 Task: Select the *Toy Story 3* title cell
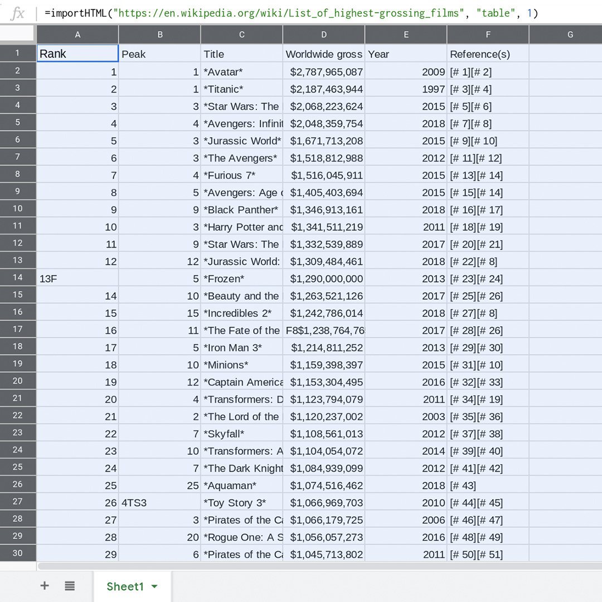coord(242,503)
